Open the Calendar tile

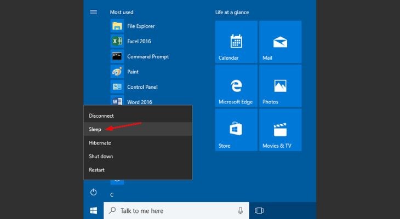(x=236, y=42)
